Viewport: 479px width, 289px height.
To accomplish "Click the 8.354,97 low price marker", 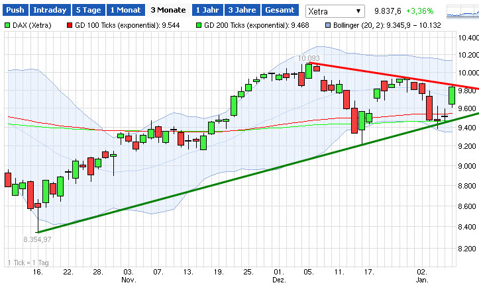I will coord(37,239).
